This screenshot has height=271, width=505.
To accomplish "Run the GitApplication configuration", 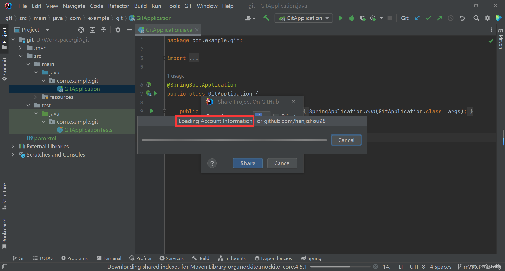I will point(341,18).
